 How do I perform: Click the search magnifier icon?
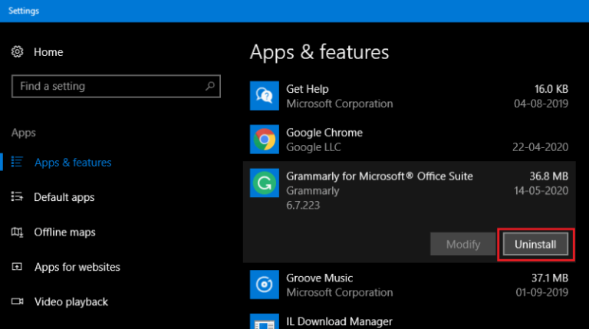point(209,86)
